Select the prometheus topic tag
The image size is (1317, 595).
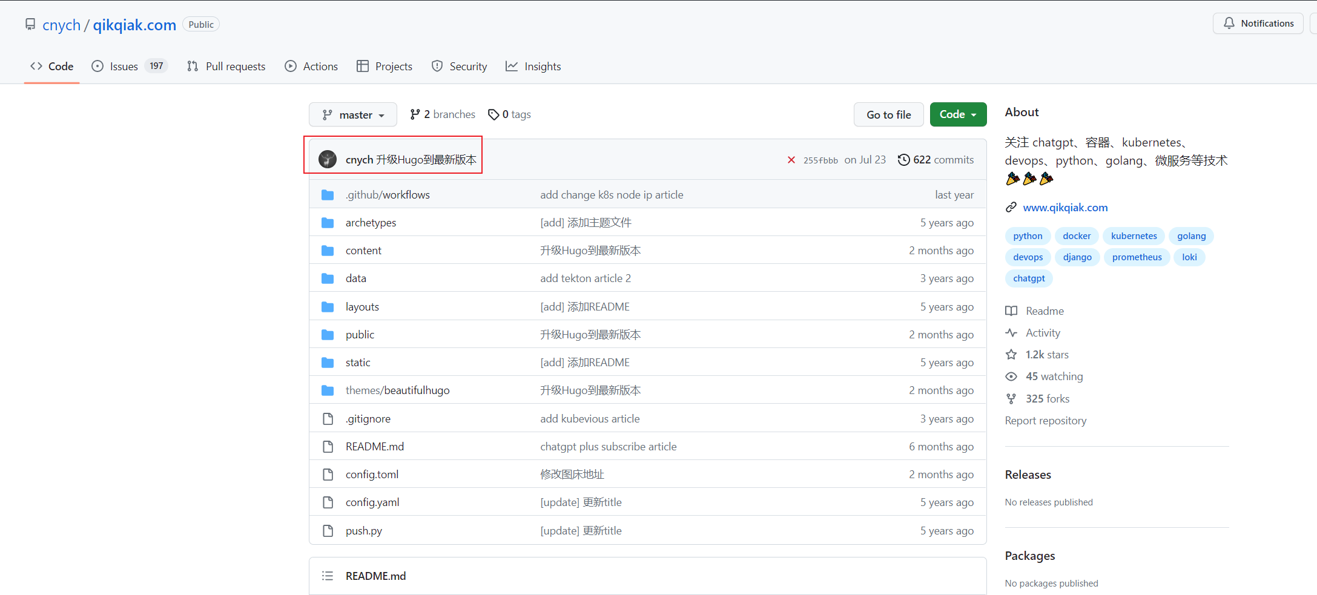[1137, 257]
